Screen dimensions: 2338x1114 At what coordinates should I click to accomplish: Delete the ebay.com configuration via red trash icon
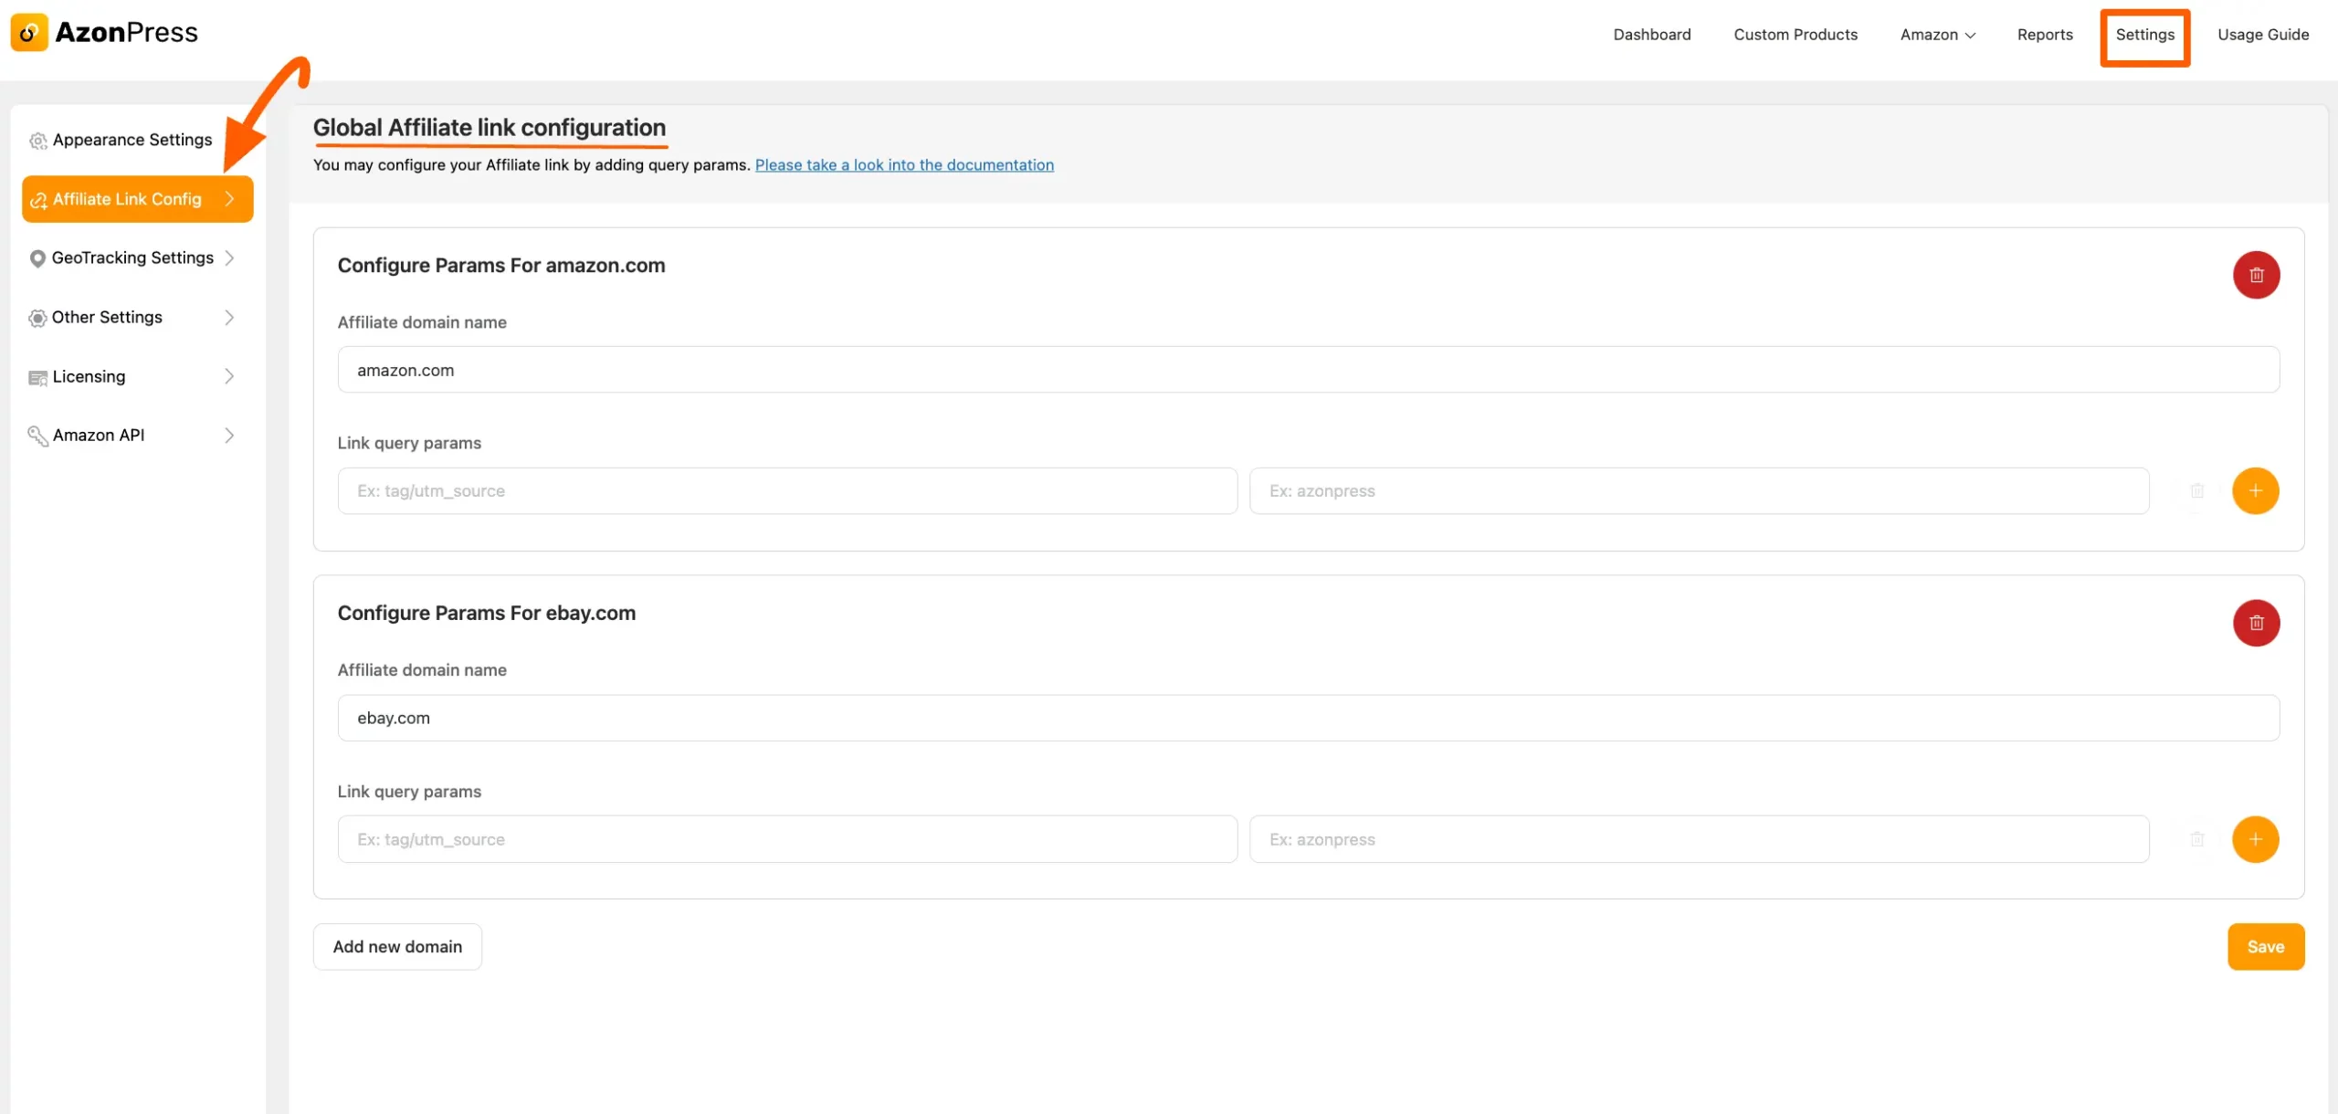2257,622
